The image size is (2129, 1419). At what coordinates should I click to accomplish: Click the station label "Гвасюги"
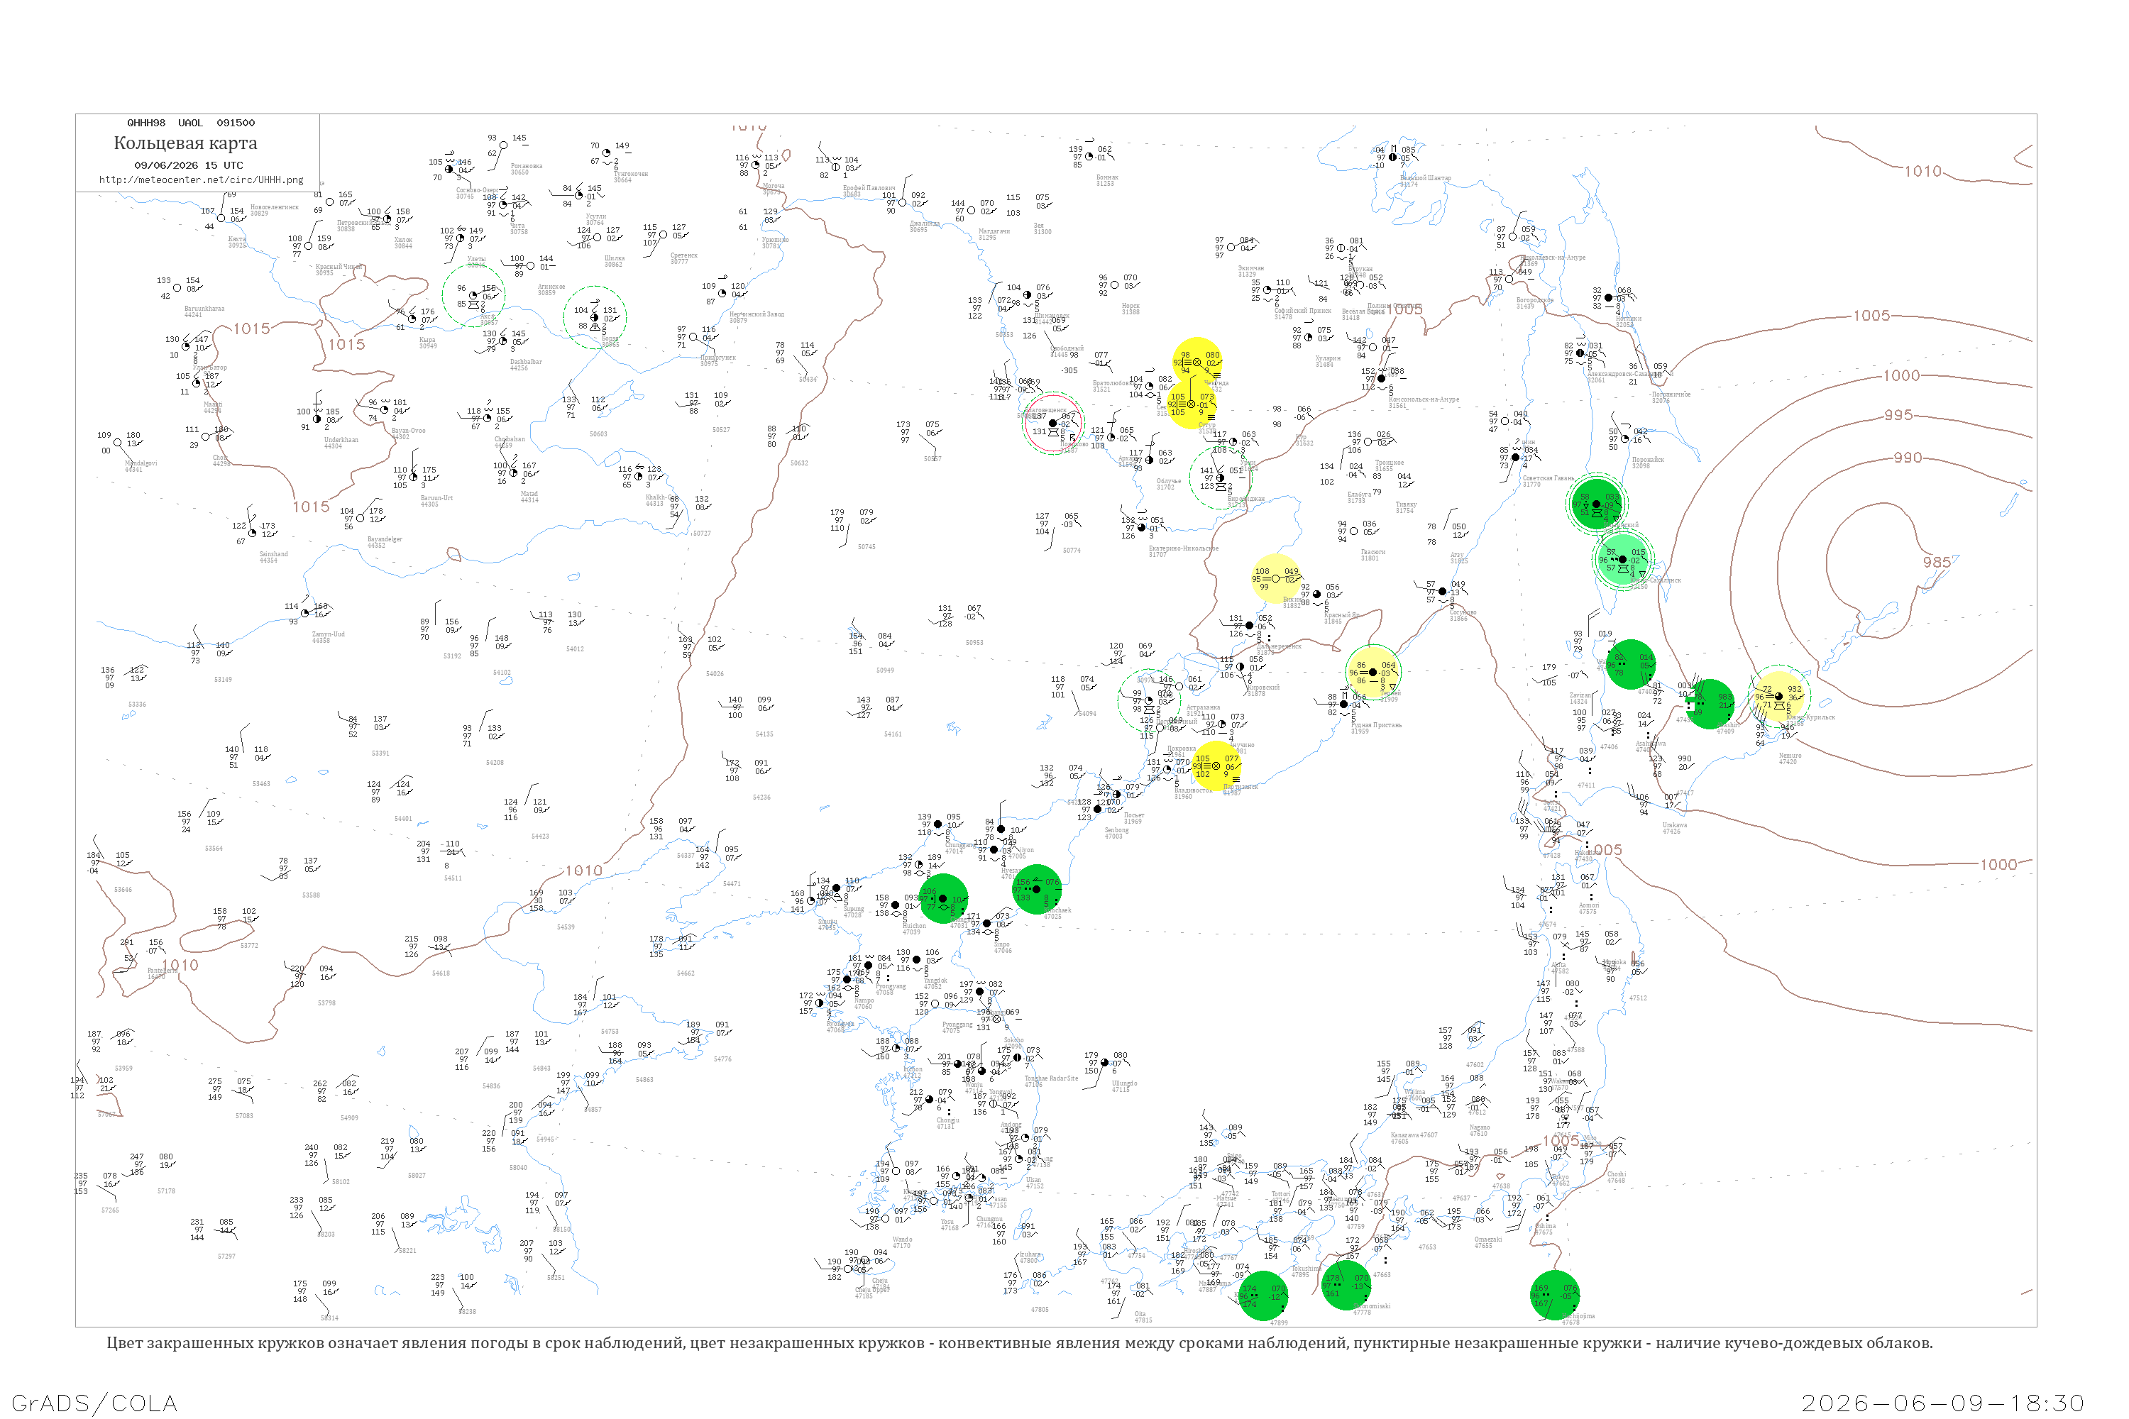point(1372,551)
